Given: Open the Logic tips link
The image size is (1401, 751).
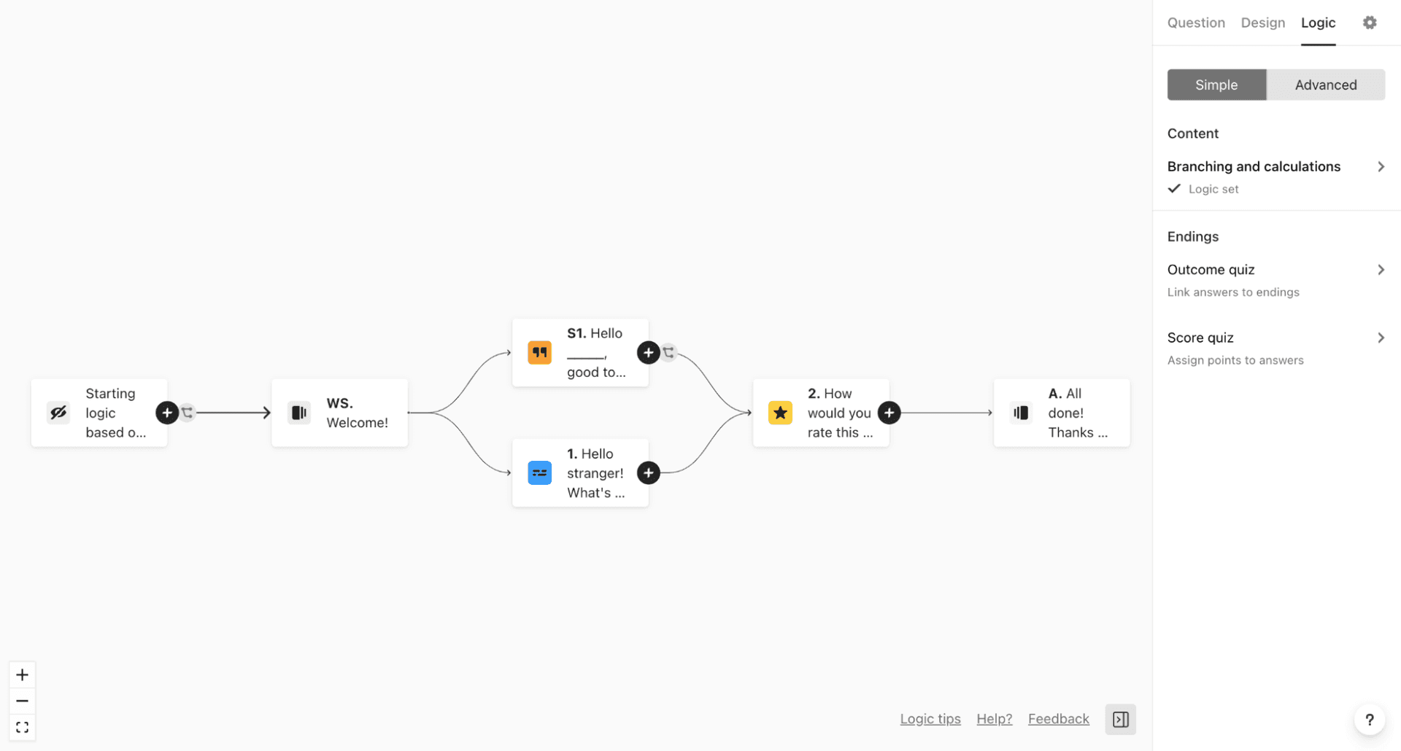Looking at the screenshot, I should [x=930, y=718].
